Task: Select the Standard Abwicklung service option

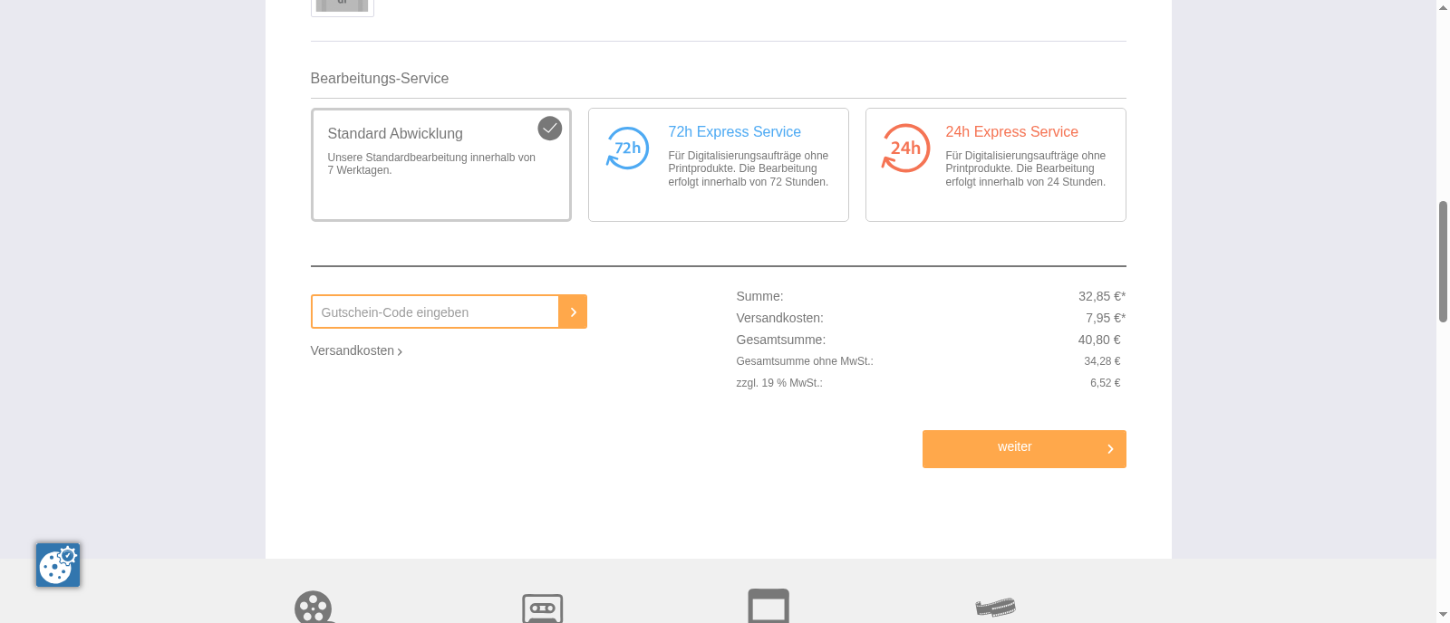Action: pos(440,165)
